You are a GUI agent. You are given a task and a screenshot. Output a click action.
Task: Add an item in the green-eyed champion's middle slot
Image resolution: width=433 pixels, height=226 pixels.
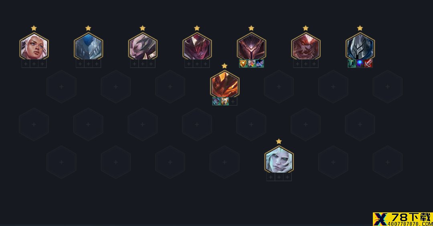[279, 177]
